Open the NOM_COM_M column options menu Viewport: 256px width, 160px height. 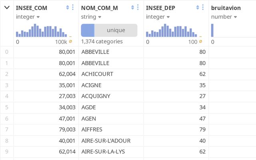(138, 8)
